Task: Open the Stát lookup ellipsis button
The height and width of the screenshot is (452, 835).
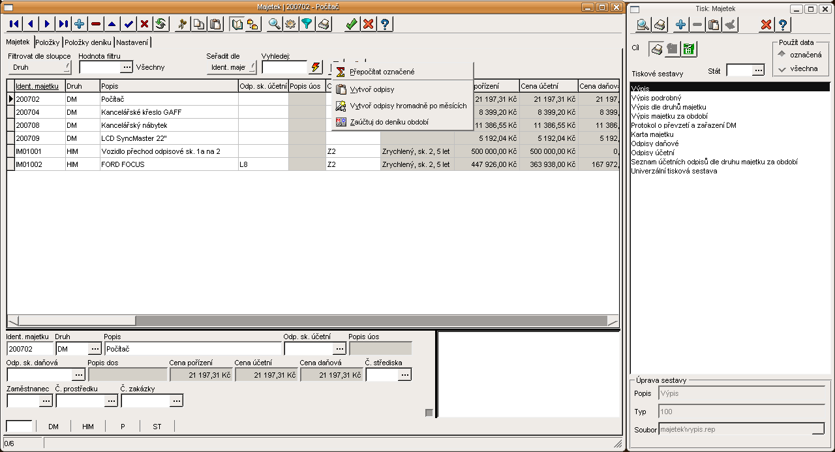Action: pos(757,70)
